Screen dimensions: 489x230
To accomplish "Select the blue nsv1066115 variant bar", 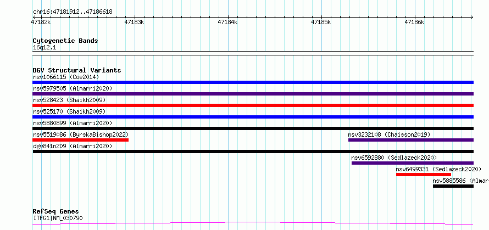I will [253, 82].
